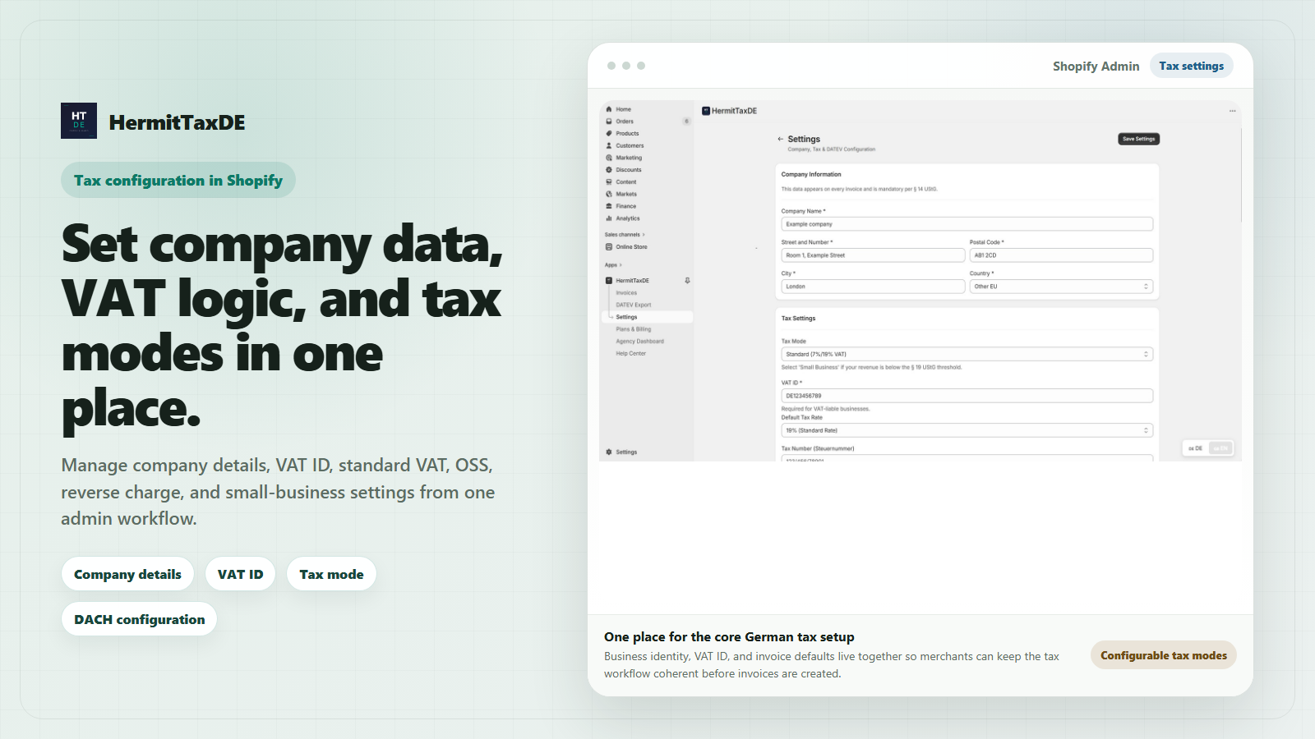This screenshot has width=1315, height=739.
Task: Open the Default Tax Rate dropdown
Action: (x=967, y=430)
